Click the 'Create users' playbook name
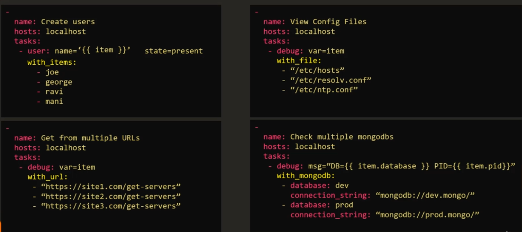 coord(68,22)
